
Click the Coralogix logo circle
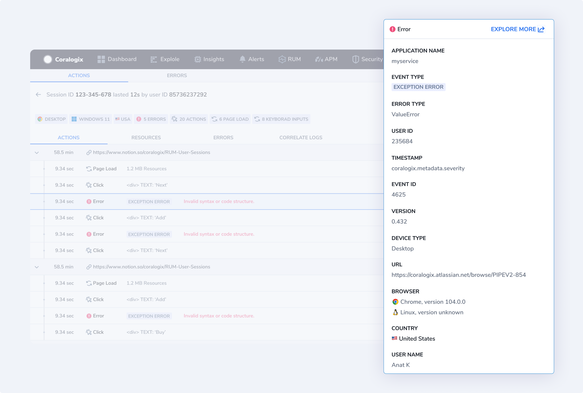48,59
